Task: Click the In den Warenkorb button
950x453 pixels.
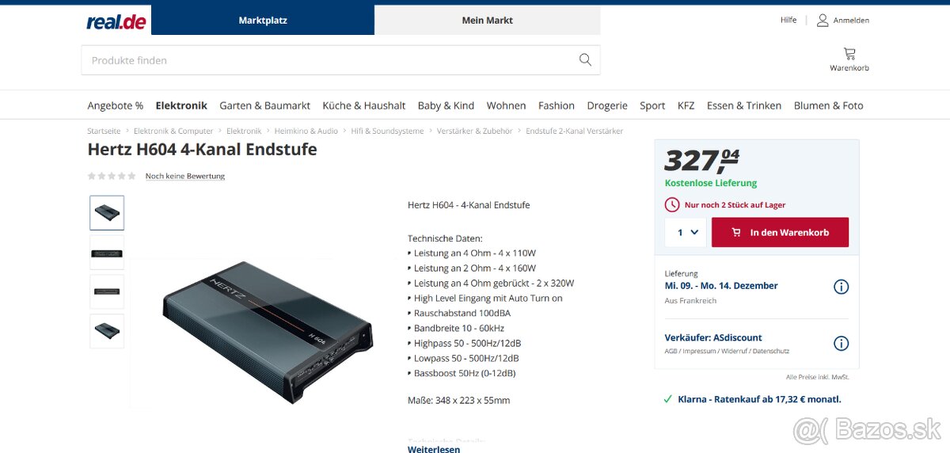Action: (x=780, y=232)
